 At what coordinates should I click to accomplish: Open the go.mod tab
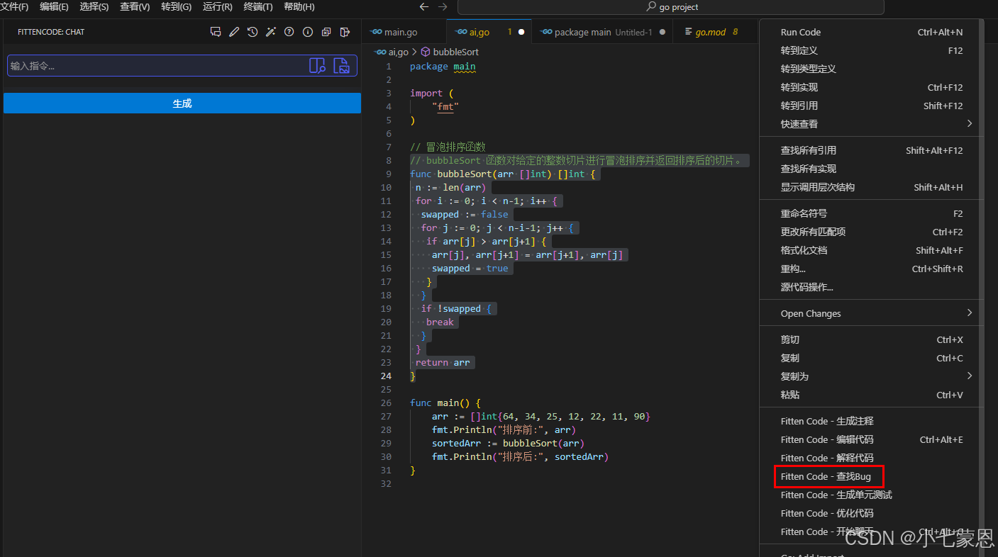(710, 32)
